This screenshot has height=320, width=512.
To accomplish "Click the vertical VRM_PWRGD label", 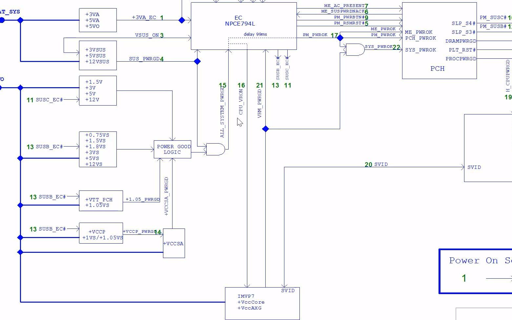I will 259,104.
